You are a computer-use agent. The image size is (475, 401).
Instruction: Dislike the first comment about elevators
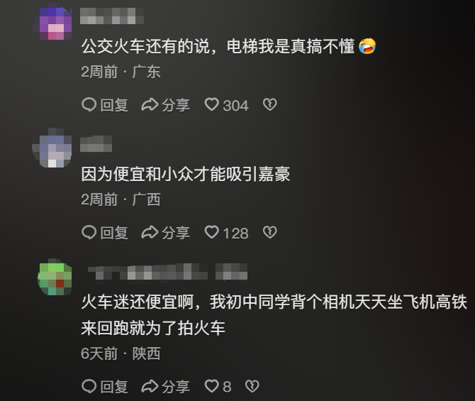click(269, 105)
